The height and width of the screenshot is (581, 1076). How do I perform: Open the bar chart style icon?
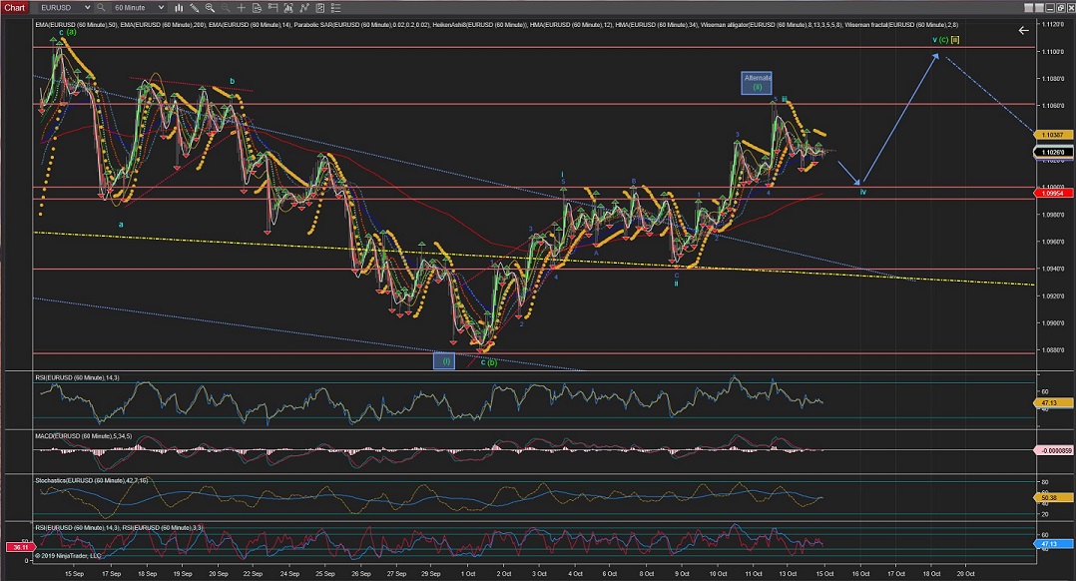[179, 8]
